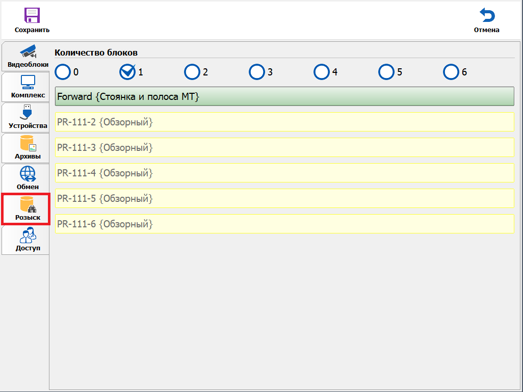523x392 pixels.
Task: Select block count 3 radio button
Action: click(x=257, y=72)
